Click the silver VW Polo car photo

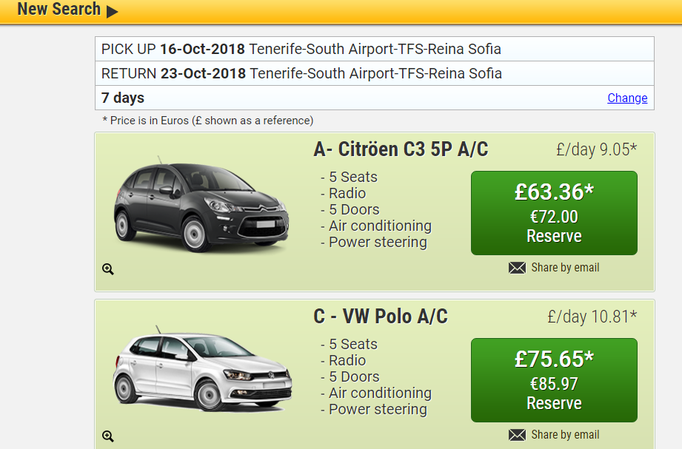pyautogui.click(x=202, y=369)
